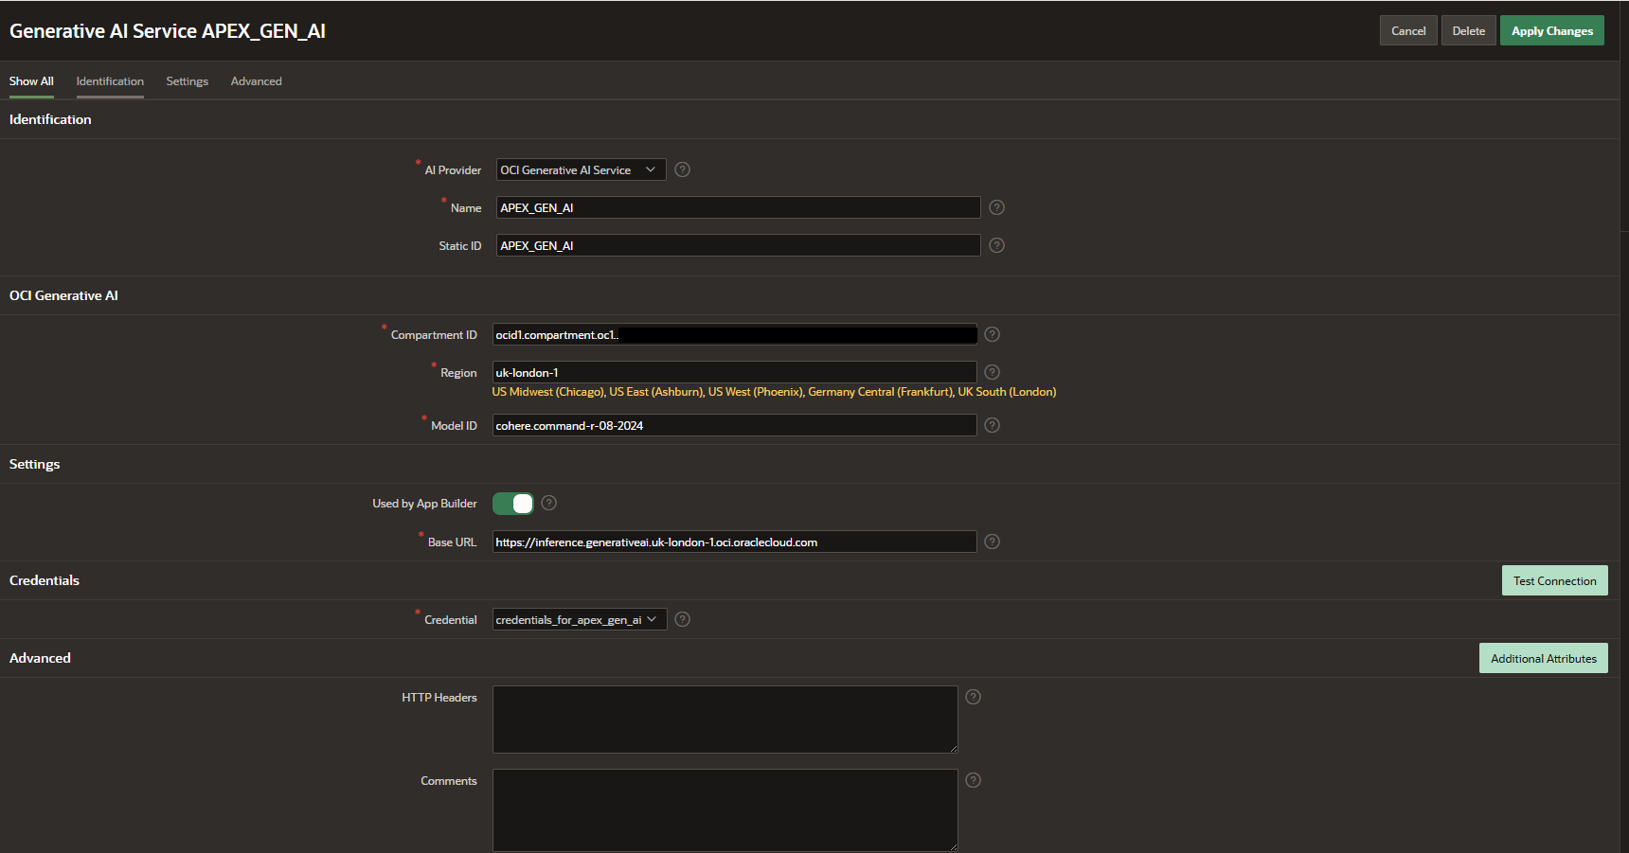Viewport: 1629px width, 853px height.
Task: Open help for Static ID field
Action: (x=996, y=245)
